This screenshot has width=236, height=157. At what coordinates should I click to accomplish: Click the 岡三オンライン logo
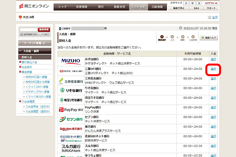[34, 6]
